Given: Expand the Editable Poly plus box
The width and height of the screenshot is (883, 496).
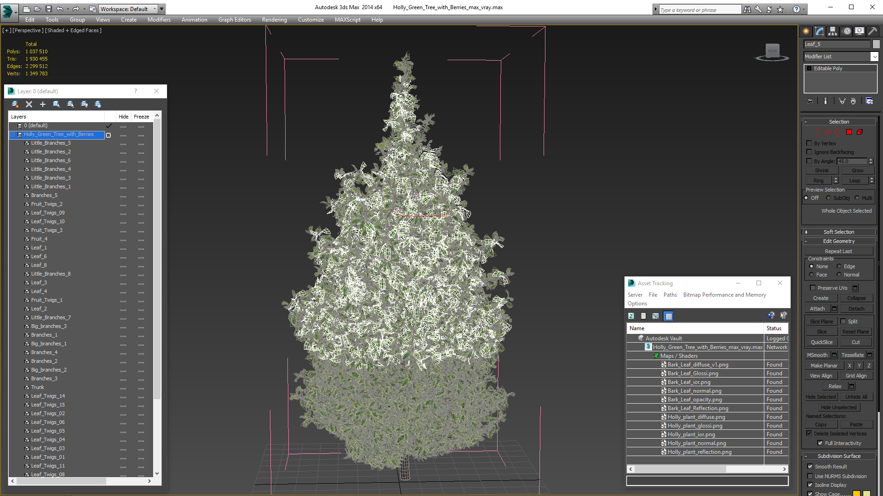Looking at the screenshot, I should point(809,68).
